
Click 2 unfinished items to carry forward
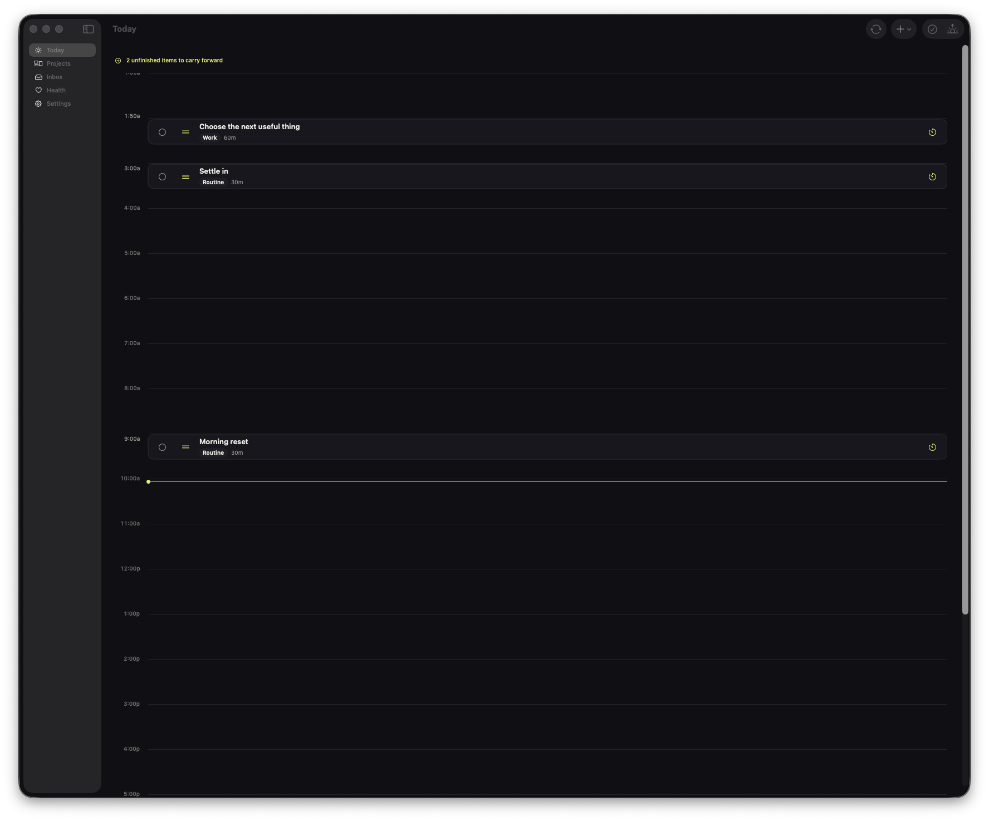tap(169, 61)
